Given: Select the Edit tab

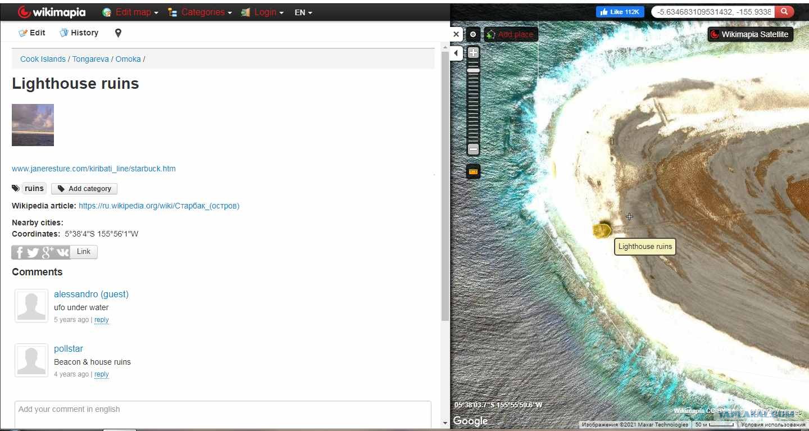Looking at the screenshot, I should point(32,33).
